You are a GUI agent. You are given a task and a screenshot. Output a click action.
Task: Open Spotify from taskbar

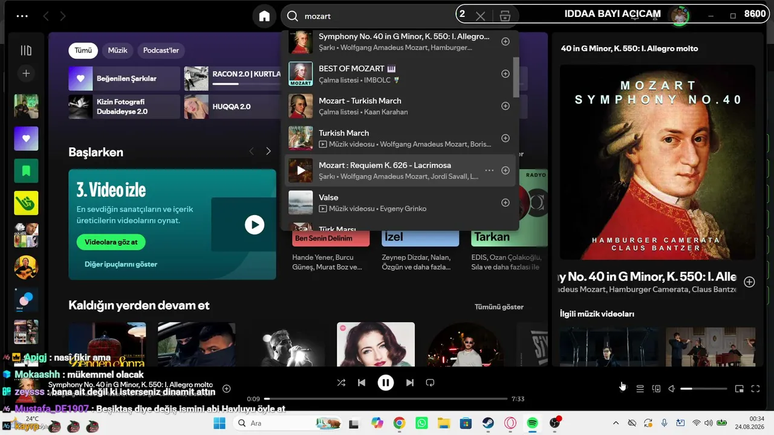pos(532,423)
